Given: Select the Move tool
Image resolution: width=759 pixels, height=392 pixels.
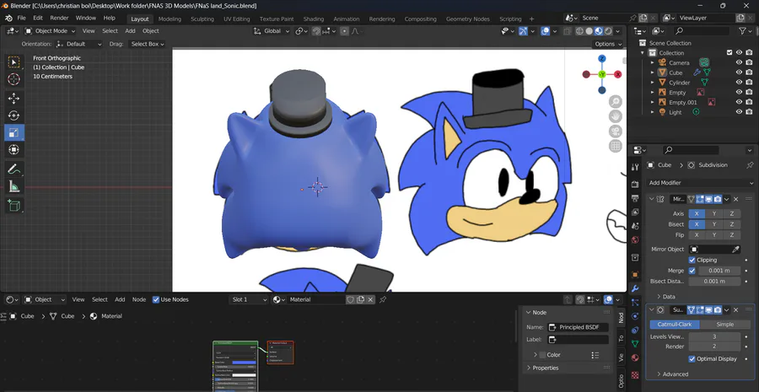Looking at the screenshot, I should 14,99.
